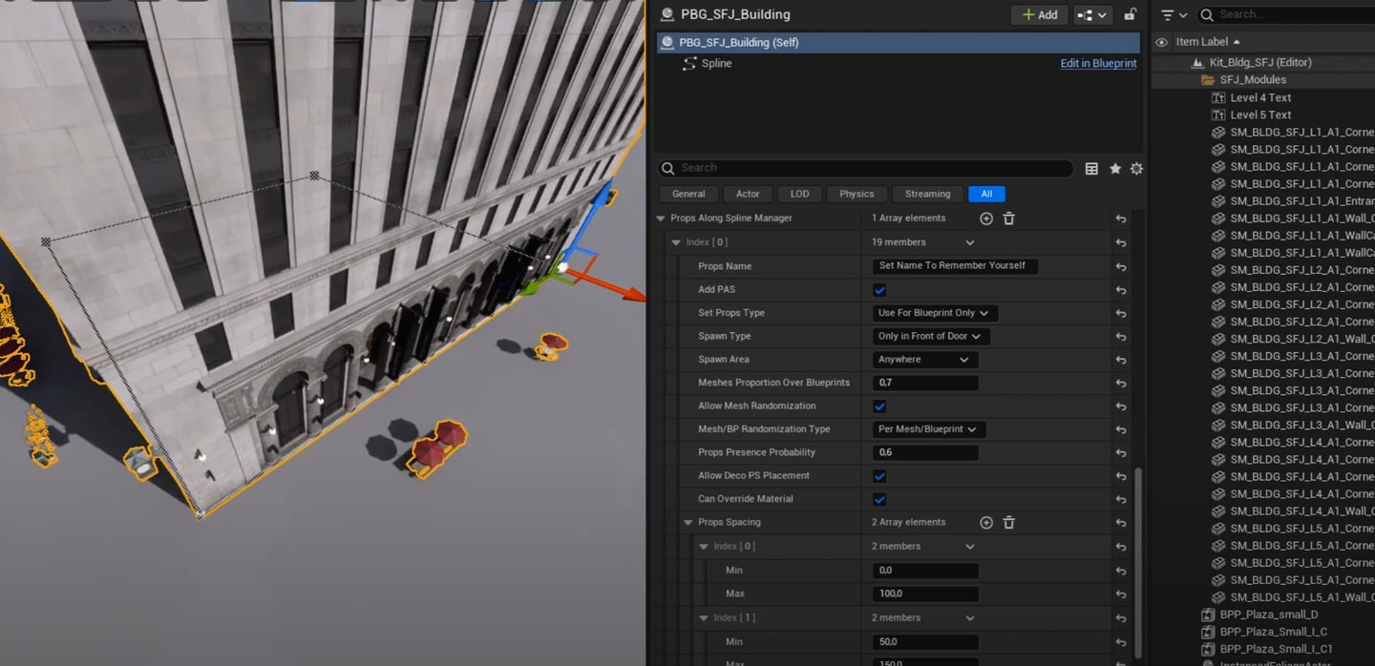This screenshot has height=666, width=1375.
Task: Open the property matrix table icon
Action: [x=1091, y=169]
